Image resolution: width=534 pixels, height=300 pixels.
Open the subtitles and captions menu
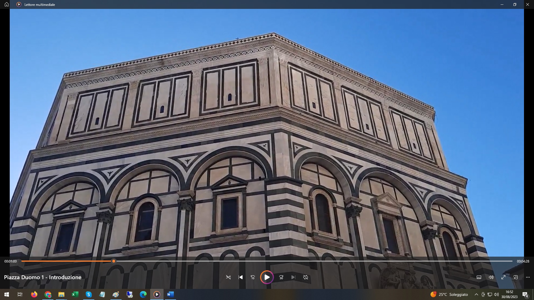(x=479, y=277)
